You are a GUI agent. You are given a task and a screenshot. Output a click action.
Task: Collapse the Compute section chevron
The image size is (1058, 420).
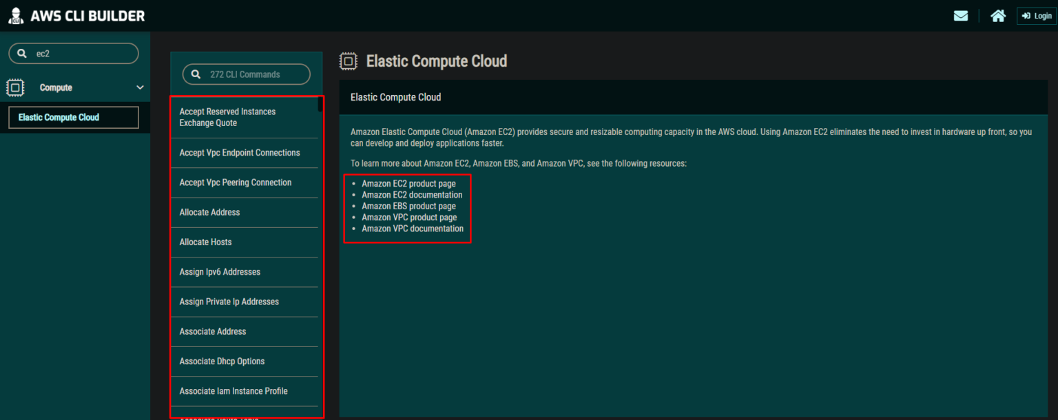click(x=140, y=87)
